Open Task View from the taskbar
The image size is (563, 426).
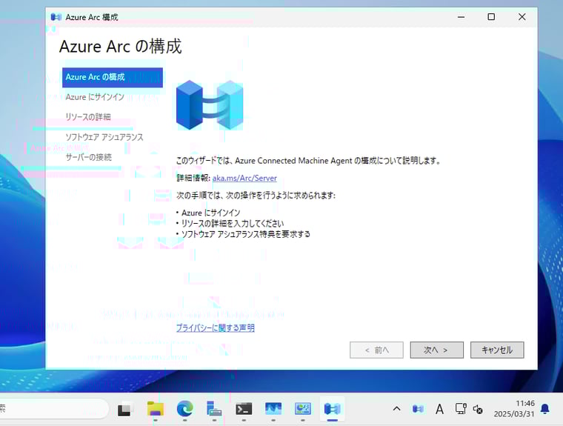click(125, 409)
